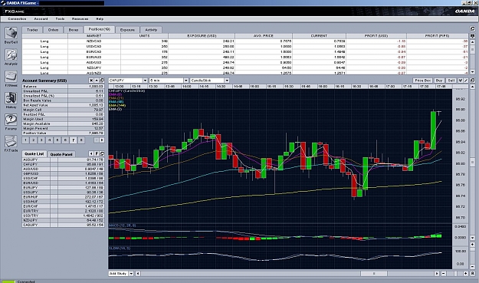479x283 pixels.
Task: Open the 5 min timeframe dropdown
Action: (185, 81)
